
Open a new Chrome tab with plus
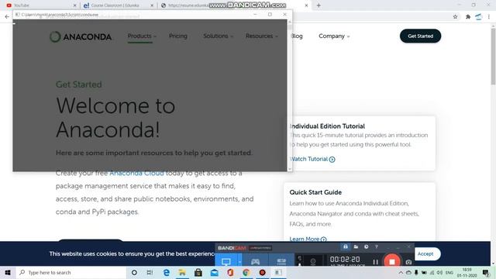click(319, 5)
